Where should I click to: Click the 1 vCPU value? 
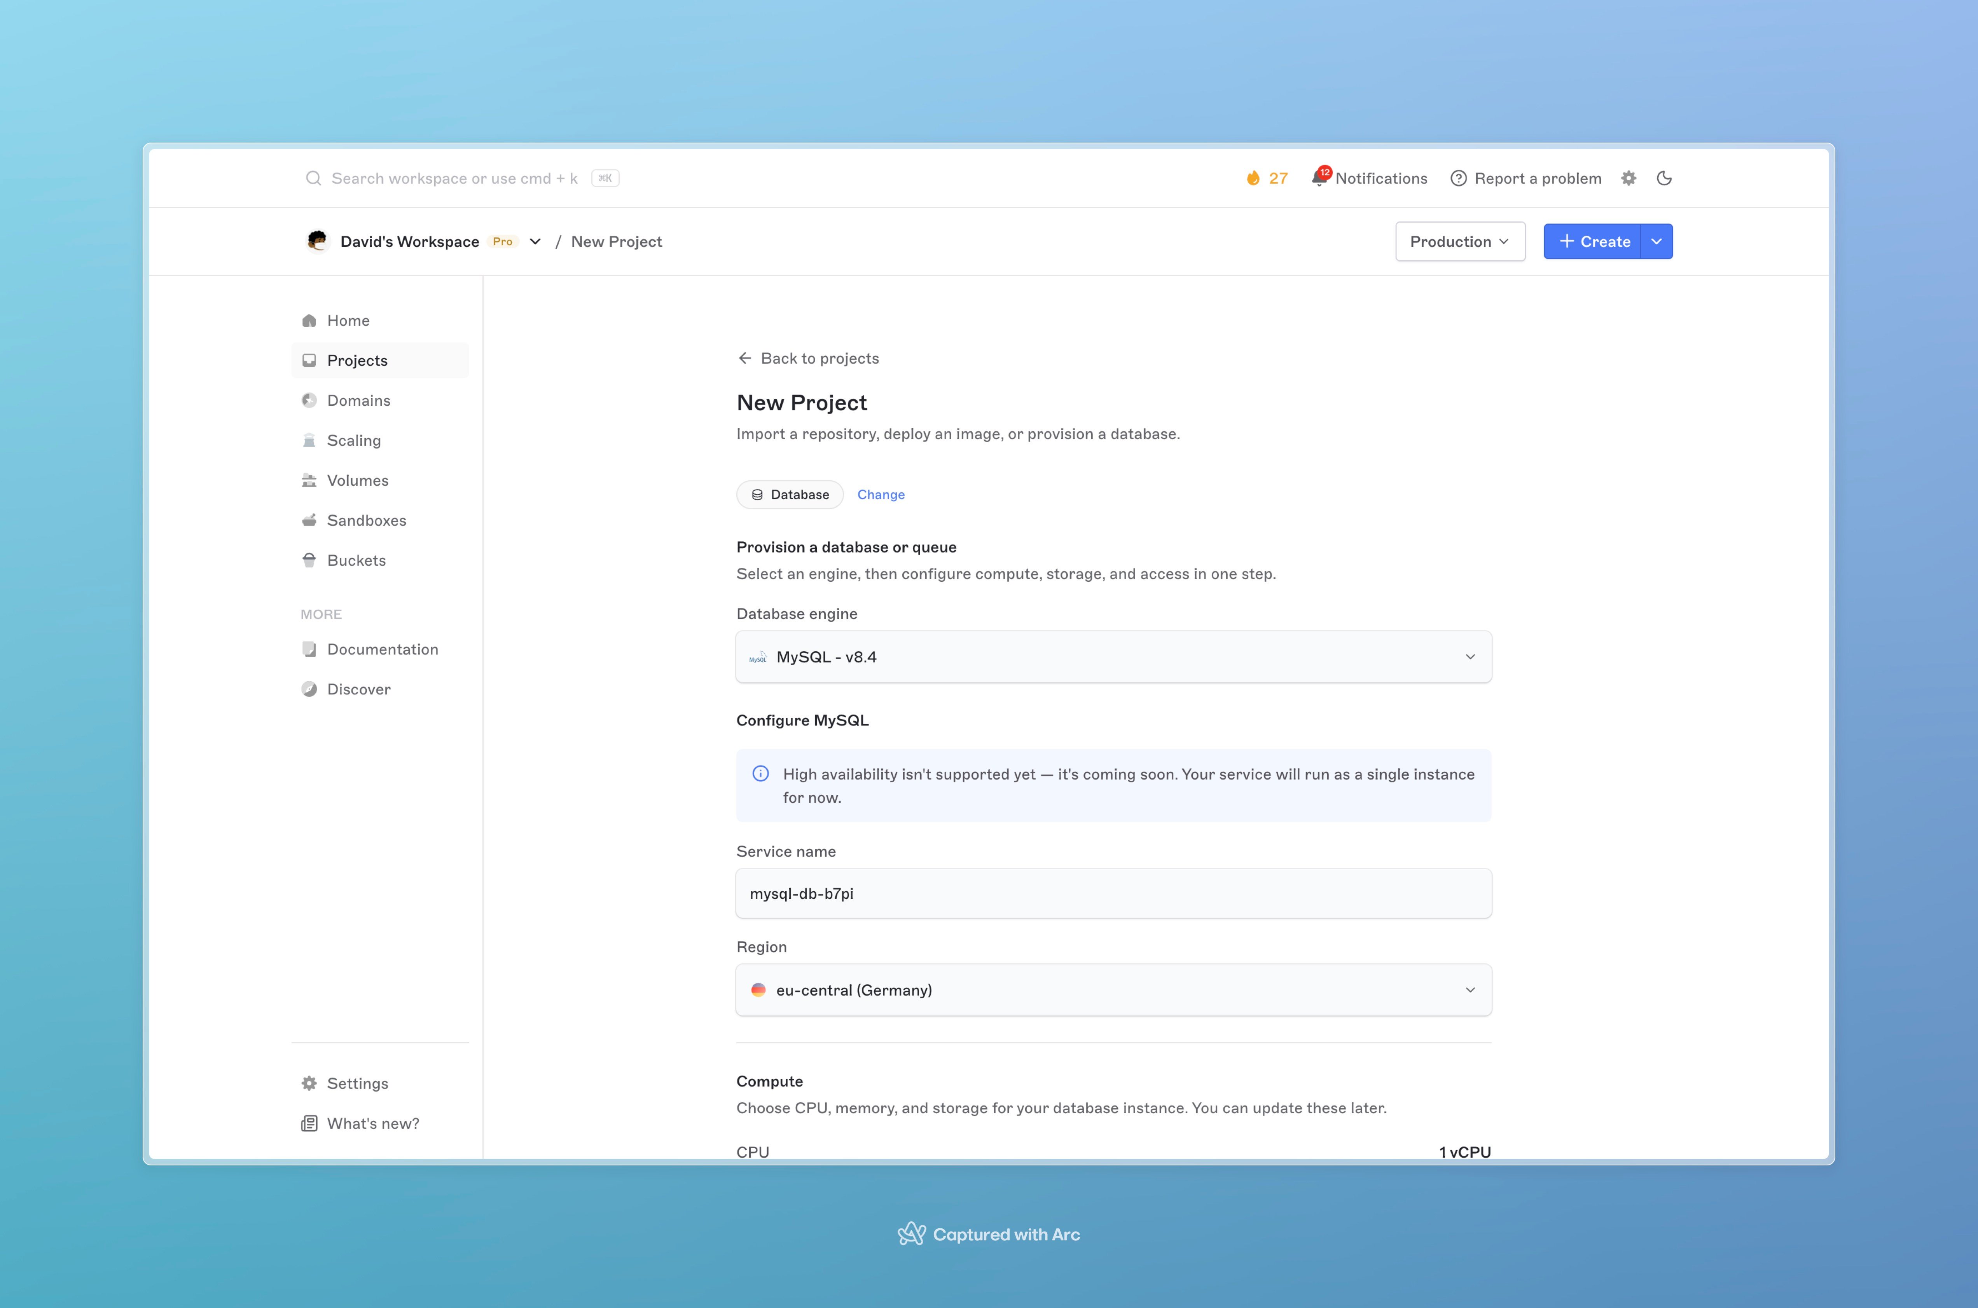pos(1465,1152)
